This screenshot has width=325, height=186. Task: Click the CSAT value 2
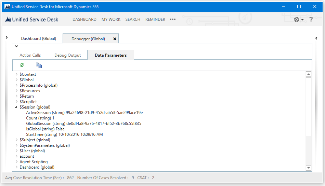pos(153,178)
